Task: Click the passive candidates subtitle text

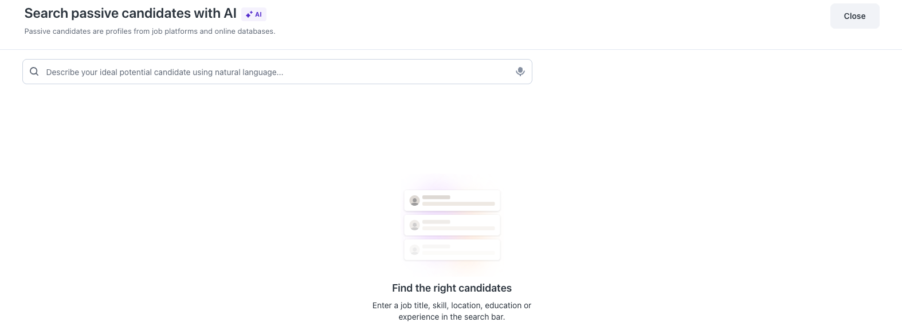Action: pyautogui.click(x=150, y=32)
